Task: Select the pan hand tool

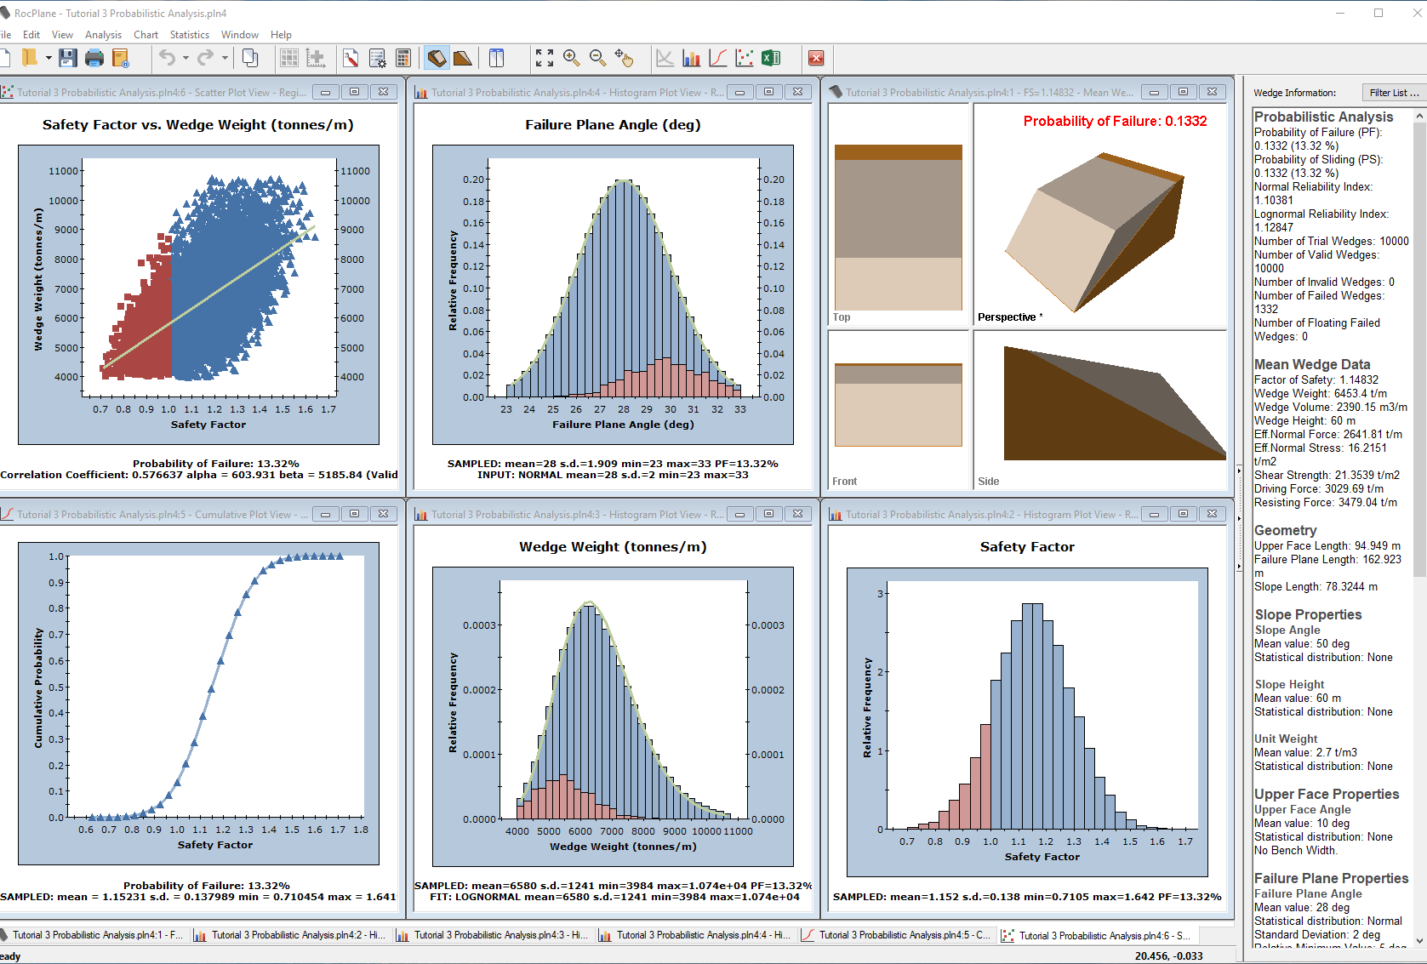Action: point(625,58)
